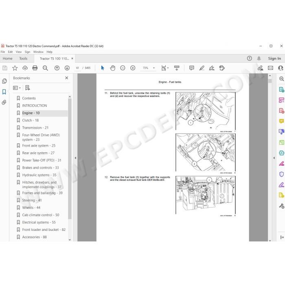This screenshot has height=285, width=285.
Task: Click the upload to cloud icon
Action: [25, 68]
